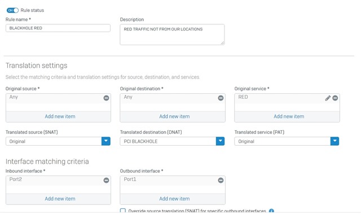This screenshot has width=361, height=214.
Task: Remove Any from Original destination
Action: (221, 98)
